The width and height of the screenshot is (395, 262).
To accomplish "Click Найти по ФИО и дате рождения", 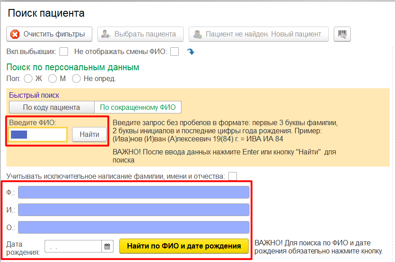I will tap(184, 246).
